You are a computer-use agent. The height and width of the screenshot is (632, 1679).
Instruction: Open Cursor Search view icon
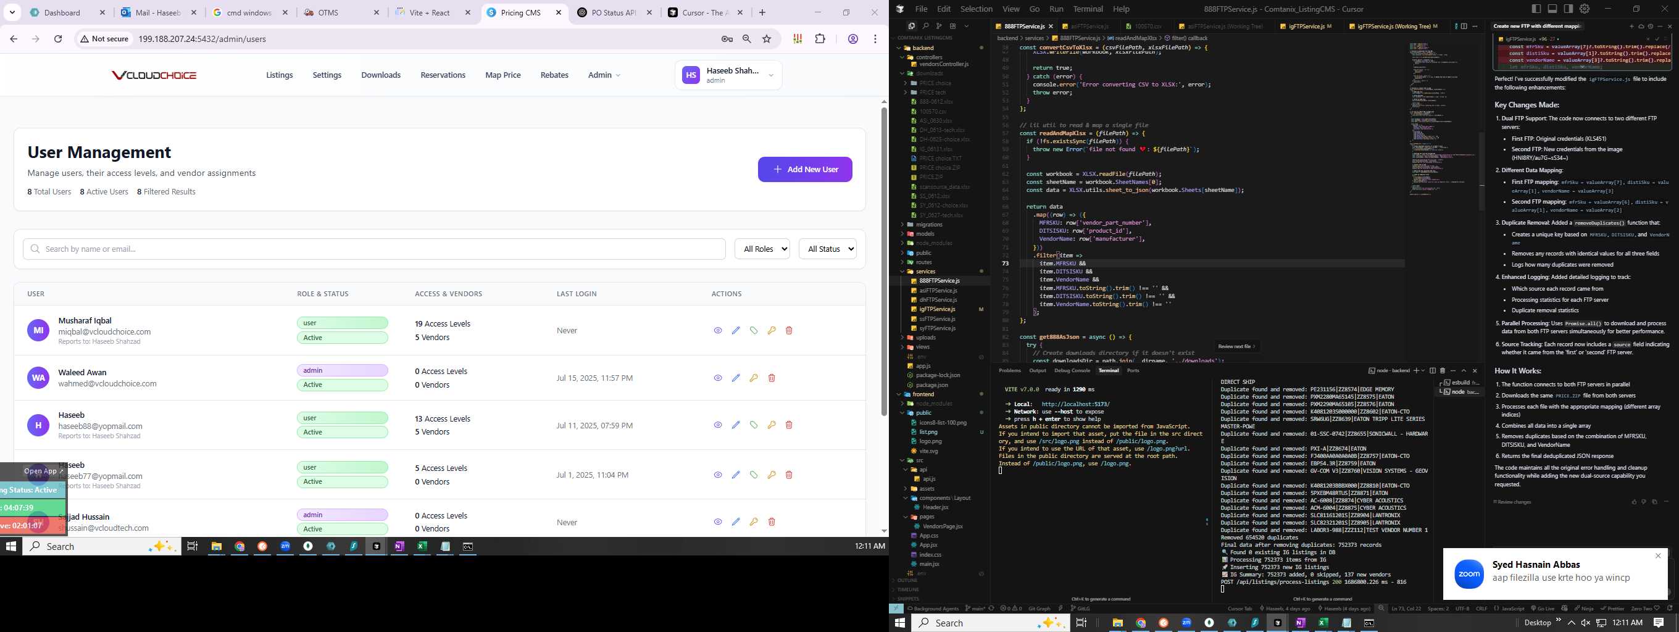925,26
